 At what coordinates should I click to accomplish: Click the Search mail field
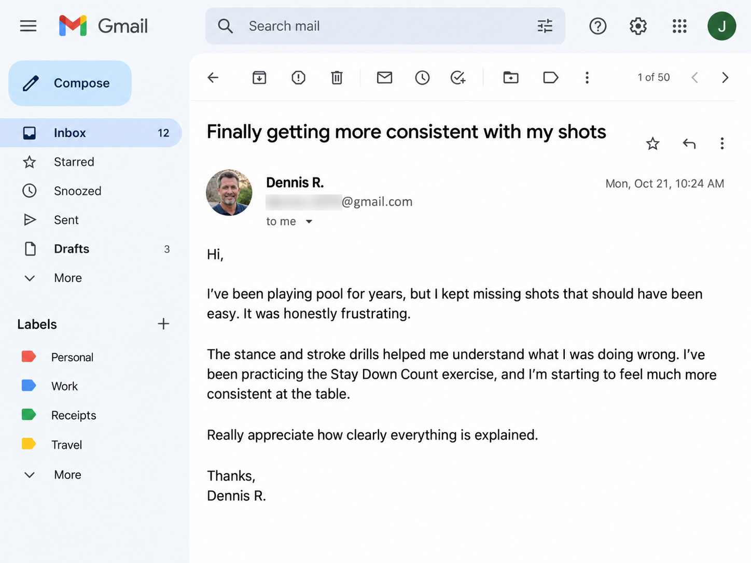click(385, 26)
